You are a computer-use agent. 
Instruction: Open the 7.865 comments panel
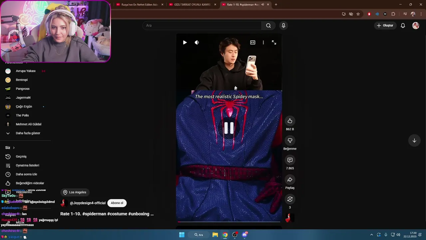tap(290, 160)
